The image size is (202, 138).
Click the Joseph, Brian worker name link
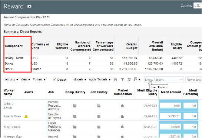[12, 116]
